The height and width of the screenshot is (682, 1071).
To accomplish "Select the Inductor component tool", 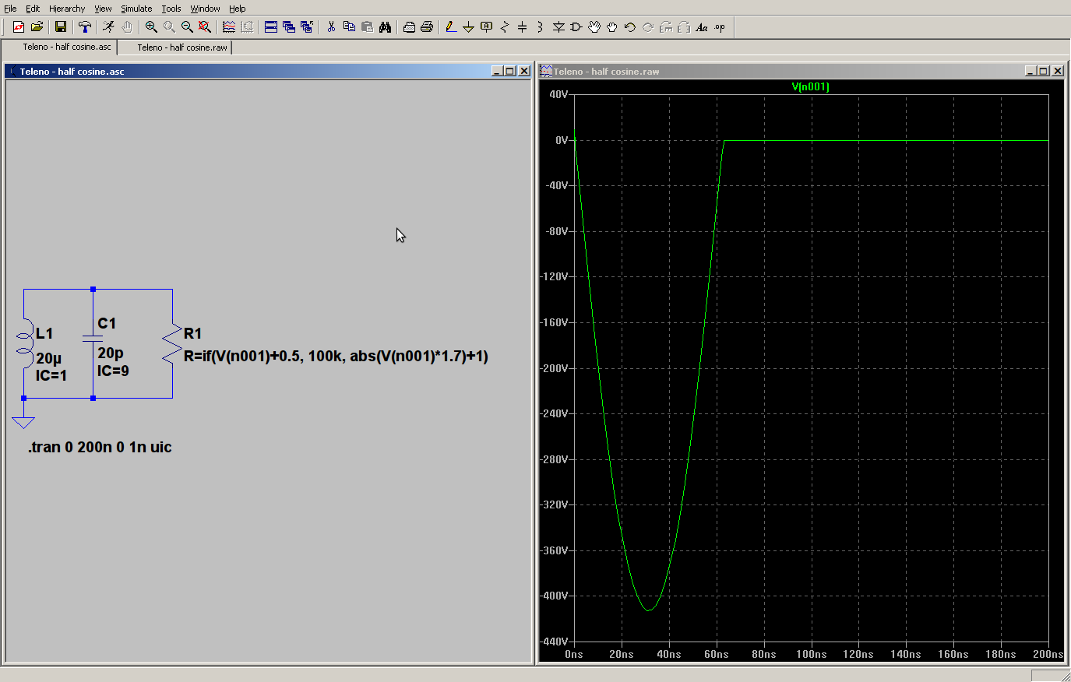I will click(x=540, y=27).
